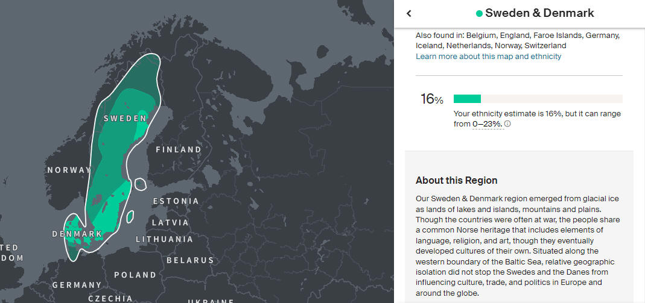
Task: Click the SWEDEN label on the map
Action: pyautogui.click(x=125, y=119)
